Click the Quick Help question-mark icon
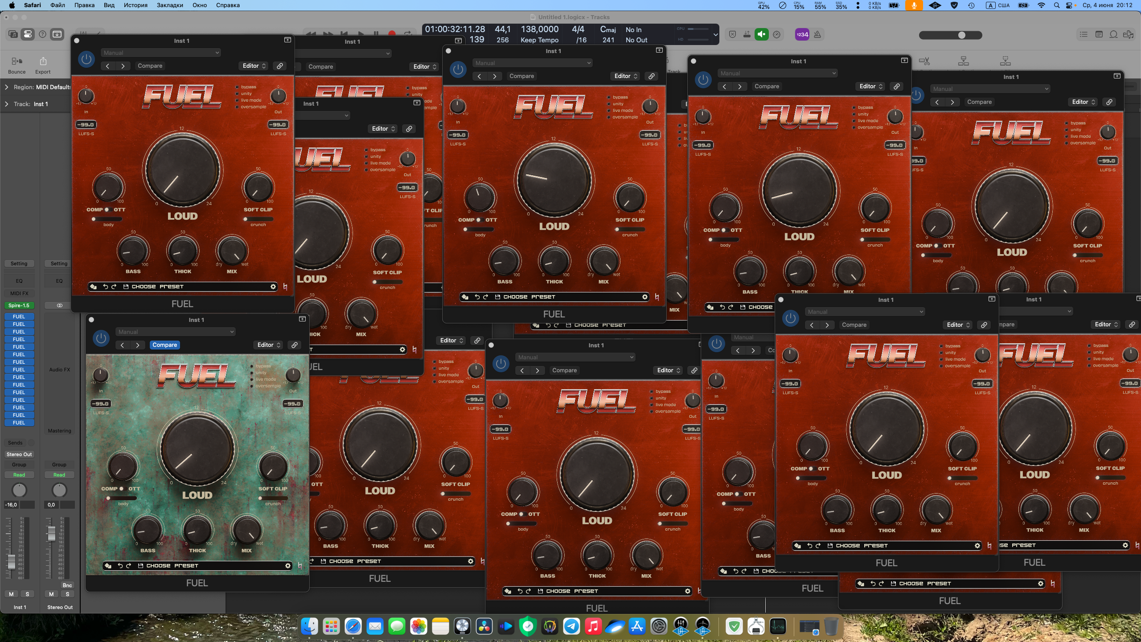This screenshot has width=1141, height=642. click(x=42, y=34)
